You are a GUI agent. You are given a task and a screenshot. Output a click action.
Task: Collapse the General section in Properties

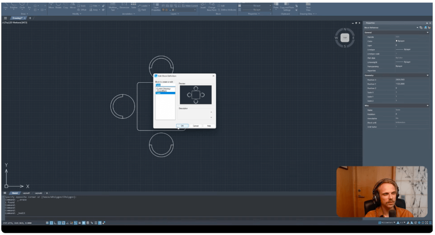(428, 33)
